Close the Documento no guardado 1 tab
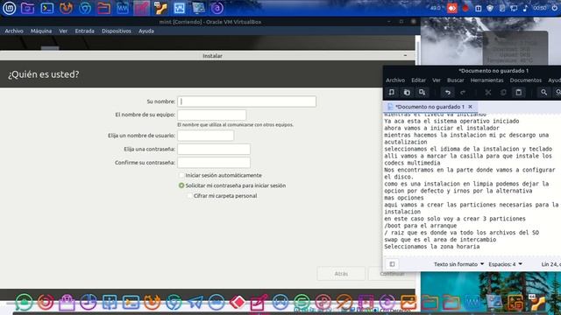 (470, 107)
